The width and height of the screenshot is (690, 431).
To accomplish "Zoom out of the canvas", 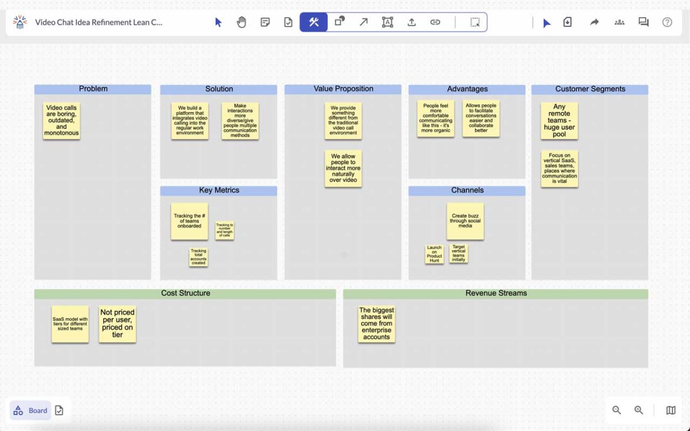I will tap(616, 410).
